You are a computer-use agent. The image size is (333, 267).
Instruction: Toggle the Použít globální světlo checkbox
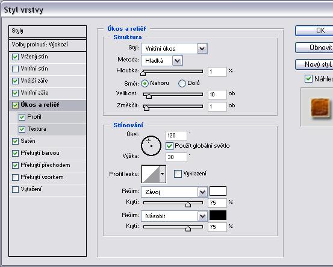click(169, 146)
